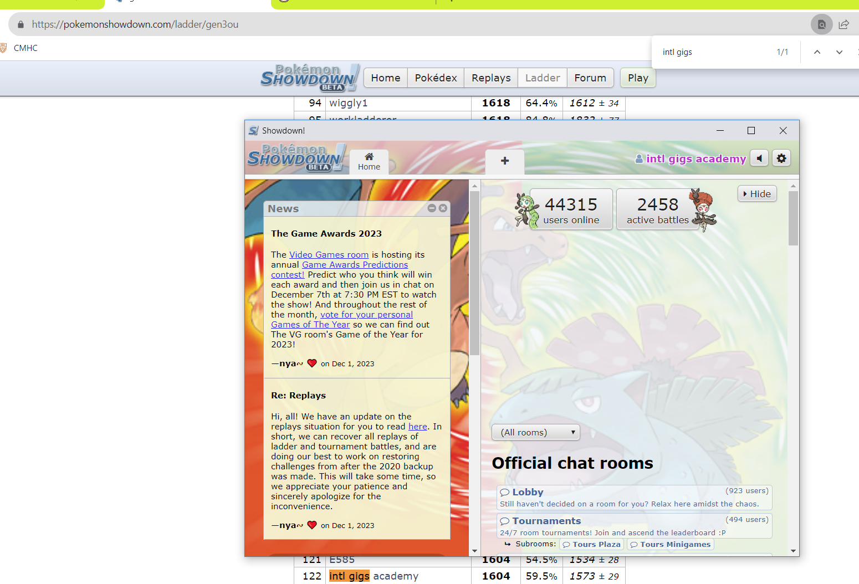
Task: Open a new room with the plus tab
Action: pos(505,161)
